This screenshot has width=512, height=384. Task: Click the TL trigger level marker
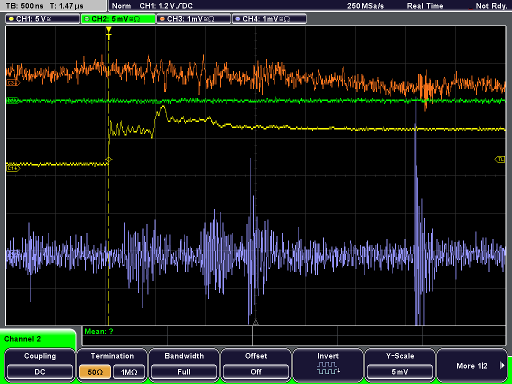pyautogui.click(x=500, y=159)
